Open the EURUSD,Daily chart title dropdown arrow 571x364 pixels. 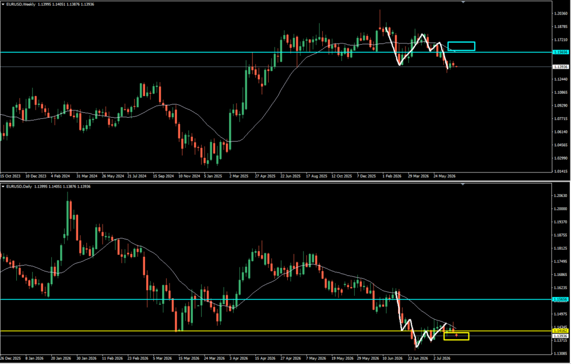3,186
